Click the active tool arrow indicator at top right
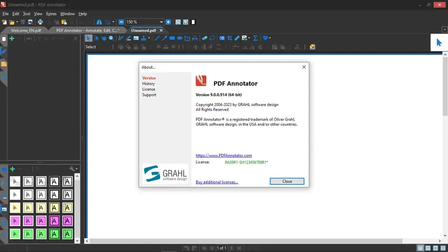This screenshot has height=252, width=448. [x=439, y=43]
